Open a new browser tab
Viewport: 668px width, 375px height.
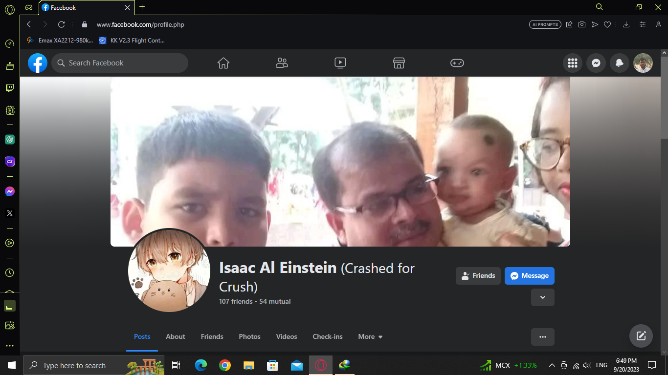coord(142,7)
